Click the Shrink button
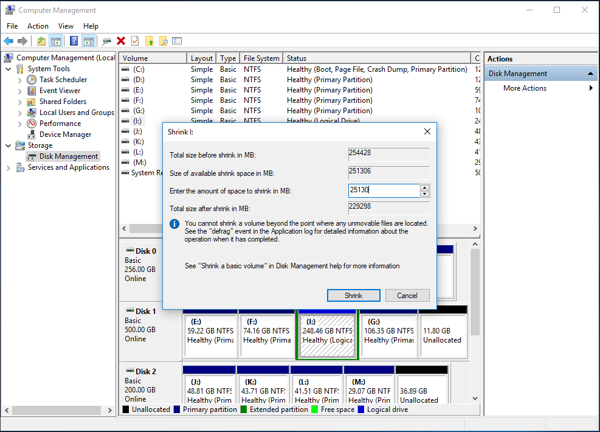 click(x=353, y=295)
